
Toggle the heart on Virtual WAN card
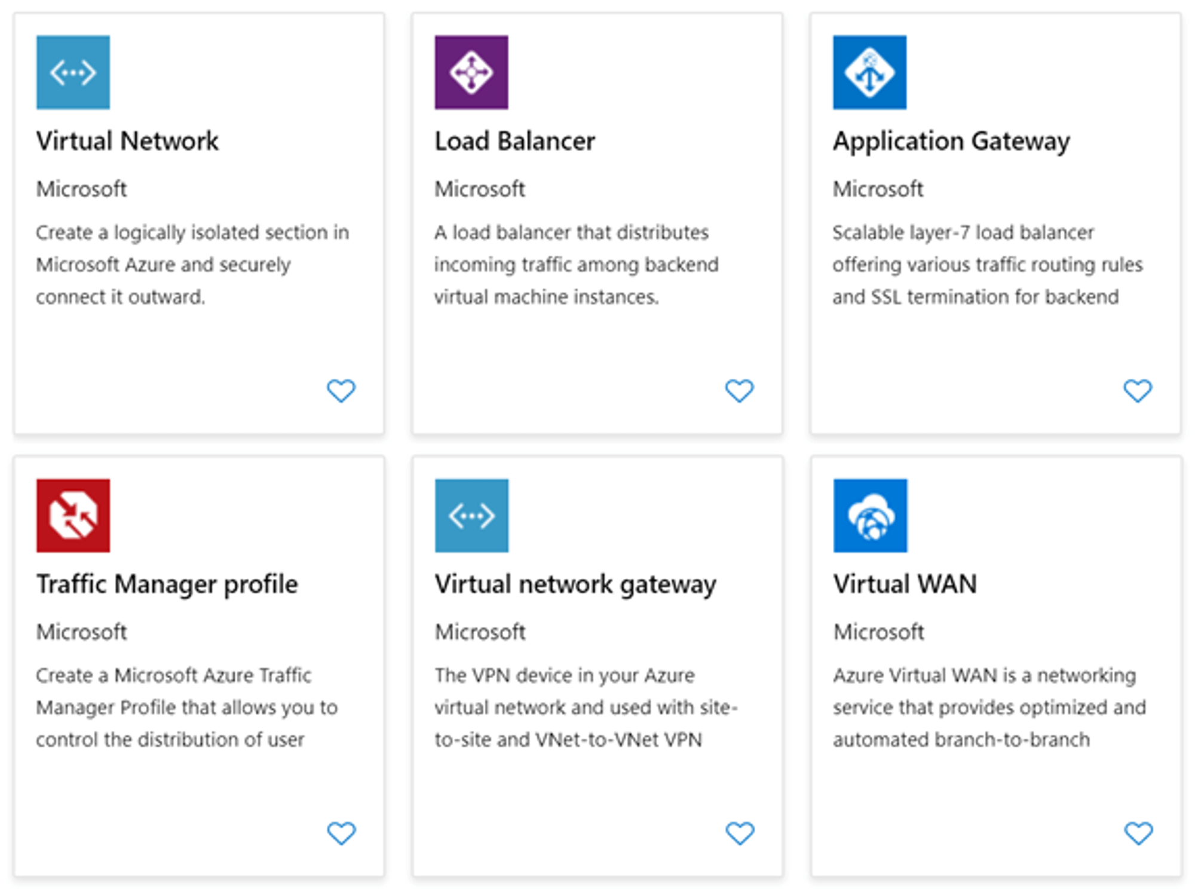tap(1138, 833)
